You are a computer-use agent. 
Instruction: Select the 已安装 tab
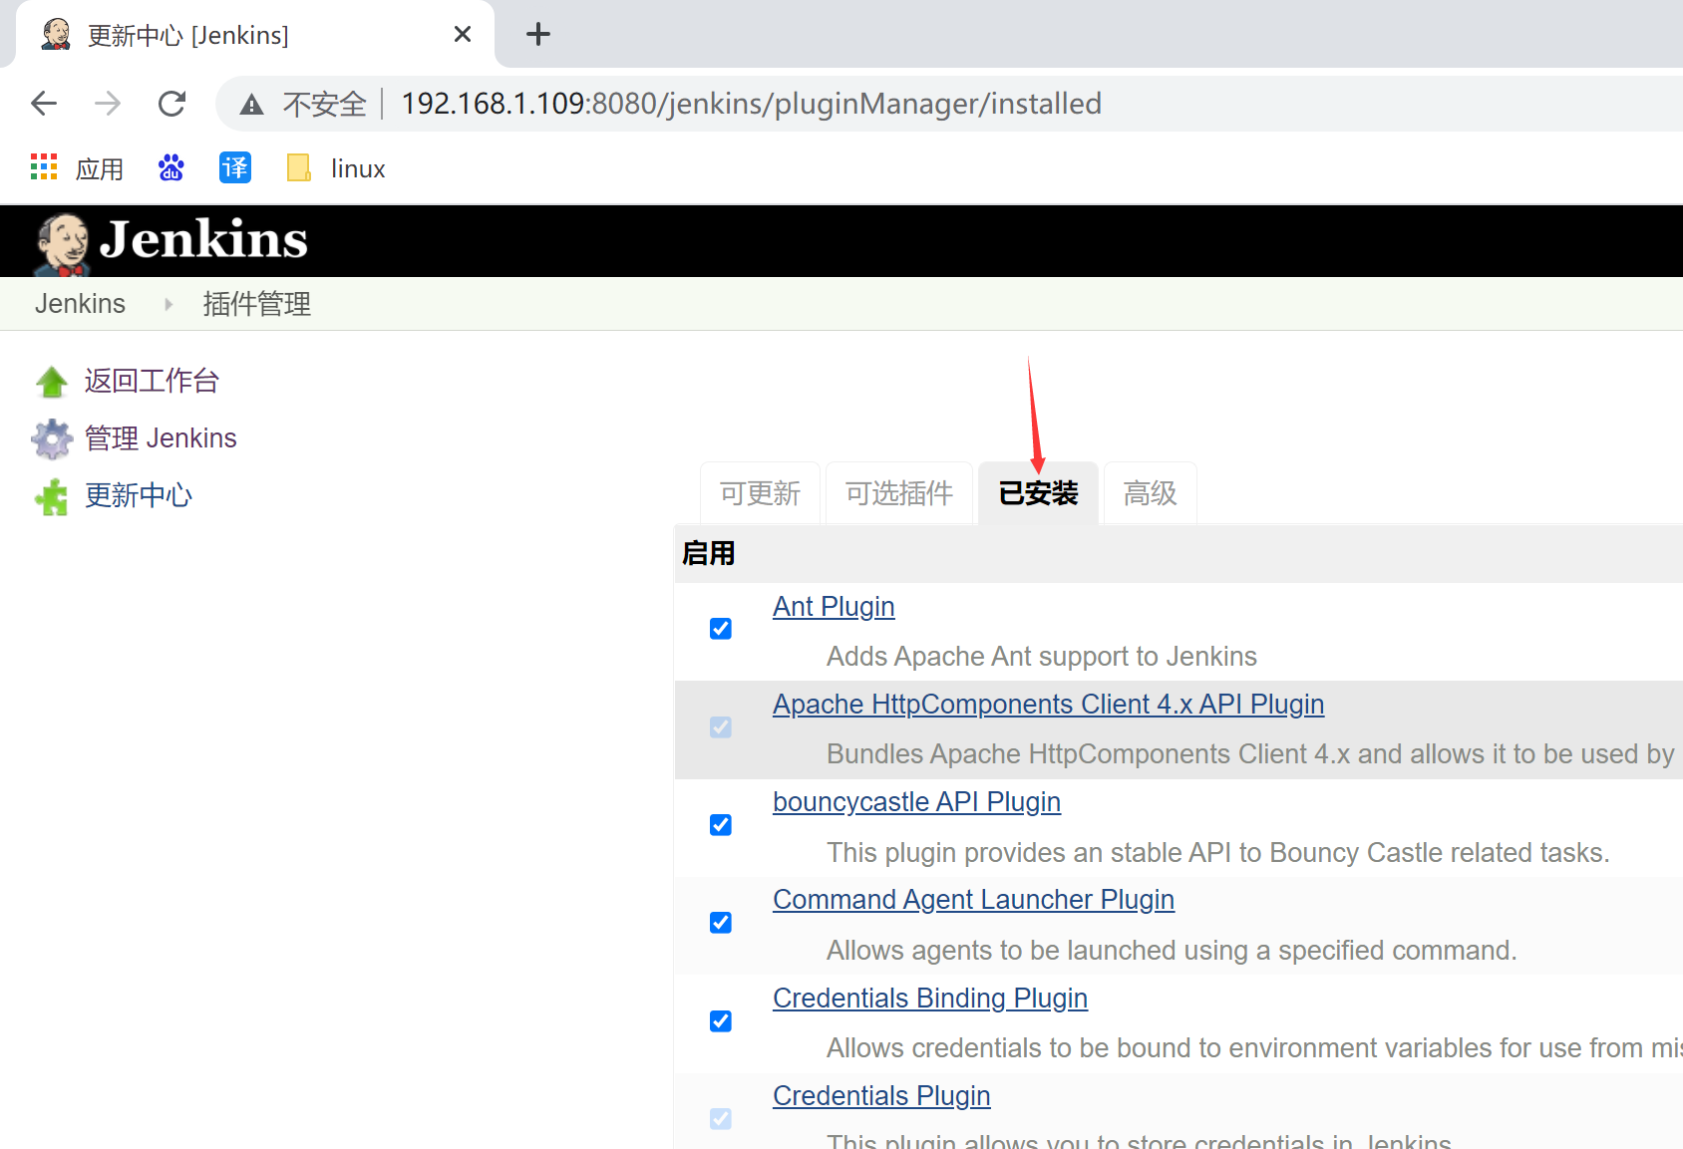point(1038,493)
